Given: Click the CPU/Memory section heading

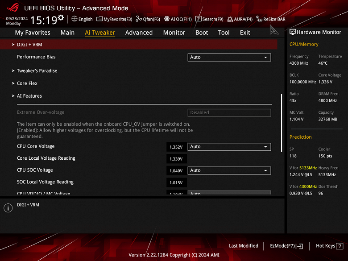Looking at the screenshot, I should [304, 44].
